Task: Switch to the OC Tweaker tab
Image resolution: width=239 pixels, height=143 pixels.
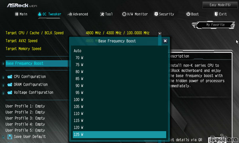Action: coord(49,14)
